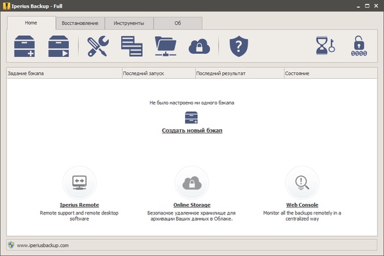Screen dimensions: 384x256
Task: Switch to the Восстановление tab
Action: click(x=80, y=23)
